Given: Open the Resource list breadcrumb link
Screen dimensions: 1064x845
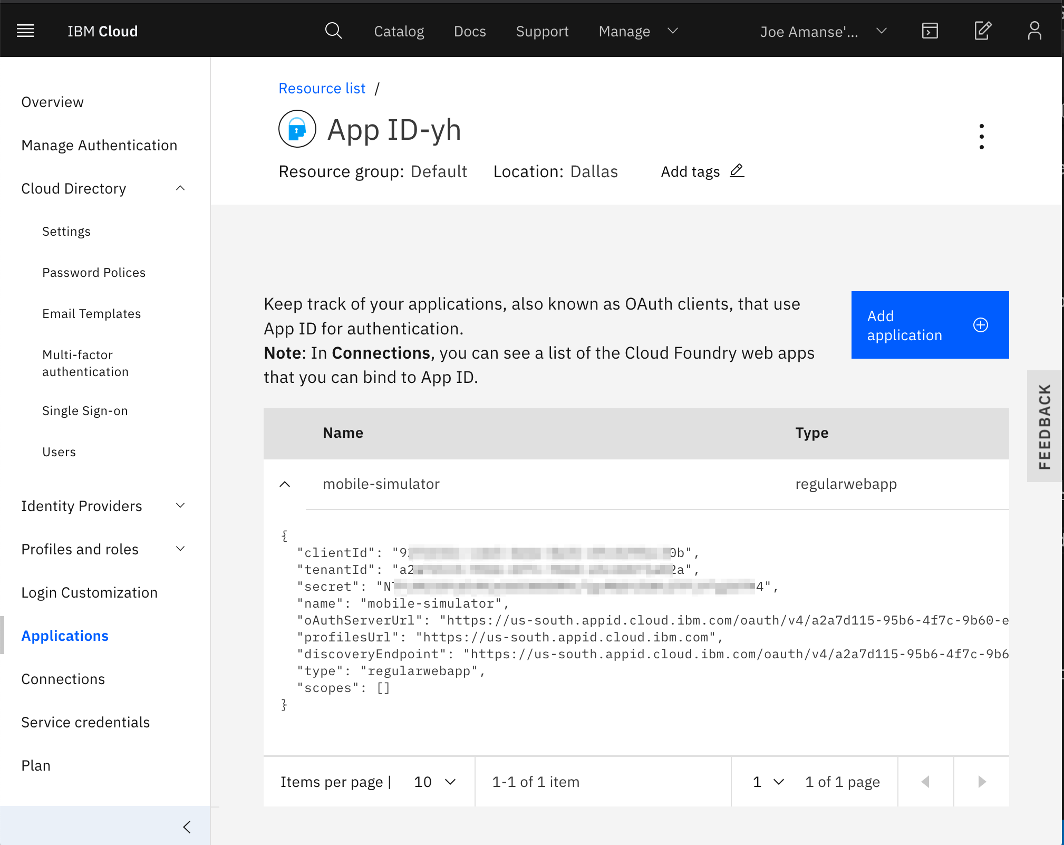Looking at the screenshot, I should pyautogui.click(x=322, y=88).
